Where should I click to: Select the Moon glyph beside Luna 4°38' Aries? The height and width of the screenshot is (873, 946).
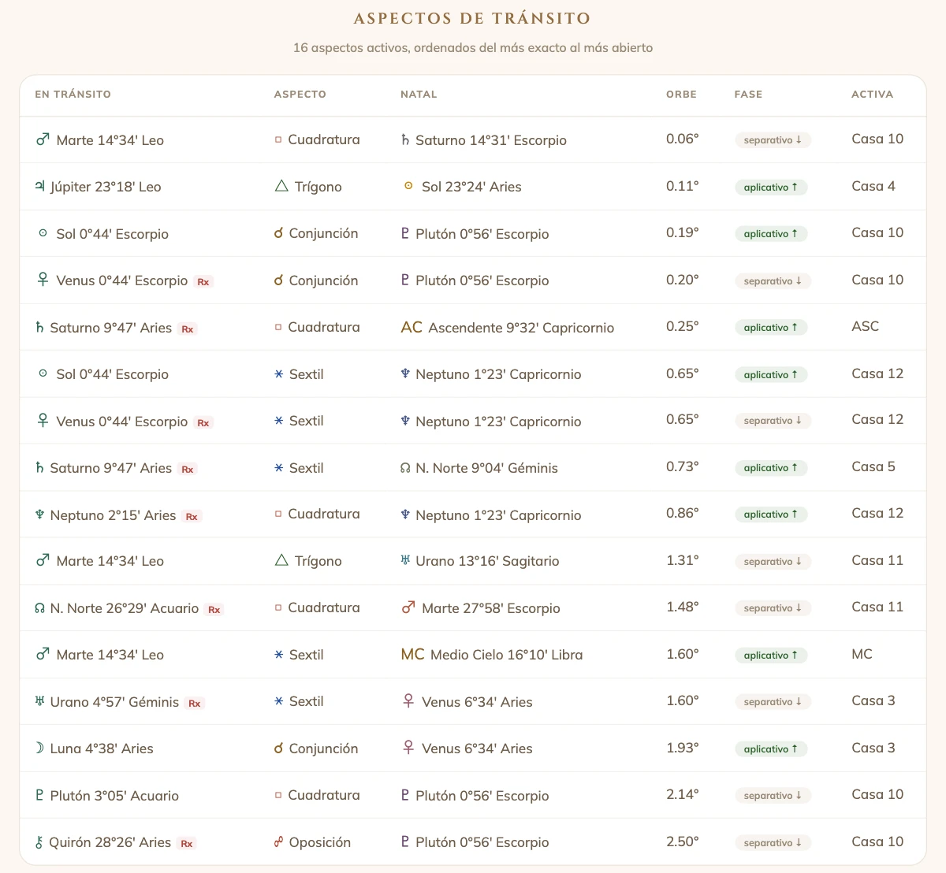[x=39, y=748]
